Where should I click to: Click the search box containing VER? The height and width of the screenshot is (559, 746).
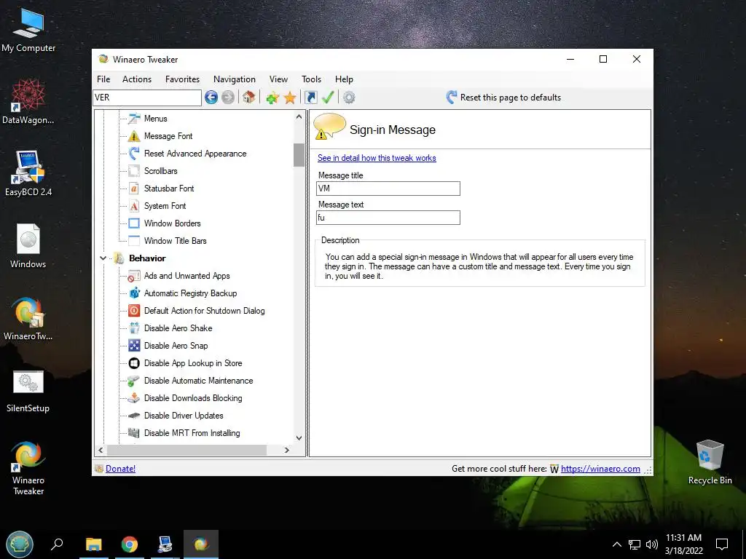pyautogui.click(x=147, y=98)
